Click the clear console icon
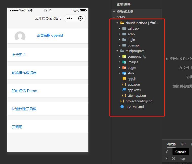Screen dimensions: 192x164 (173, 159)
